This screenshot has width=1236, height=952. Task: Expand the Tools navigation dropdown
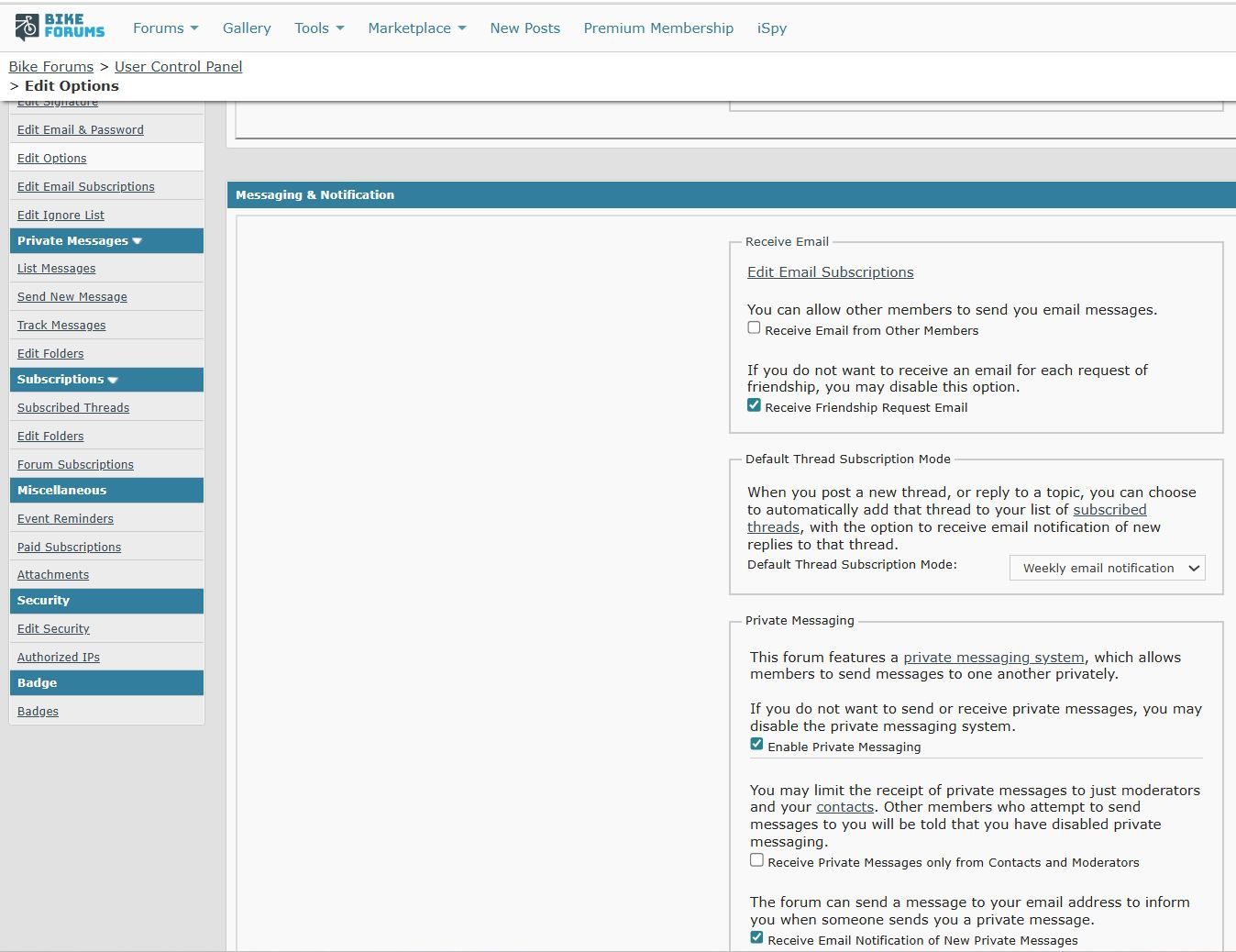click(x=319, y=28)
